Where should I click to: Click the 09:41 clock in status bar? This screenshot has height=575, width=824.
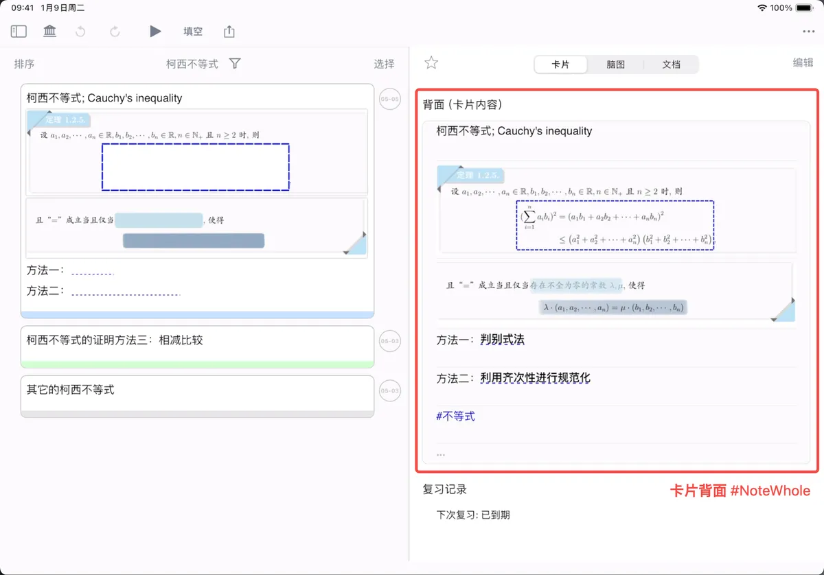(22, 8)
